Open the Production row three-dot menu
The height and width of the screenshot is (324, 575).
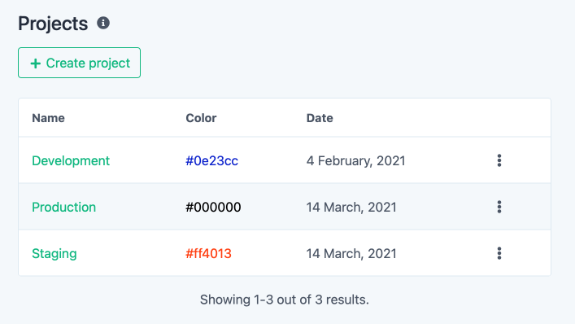[x=499, y=207]
